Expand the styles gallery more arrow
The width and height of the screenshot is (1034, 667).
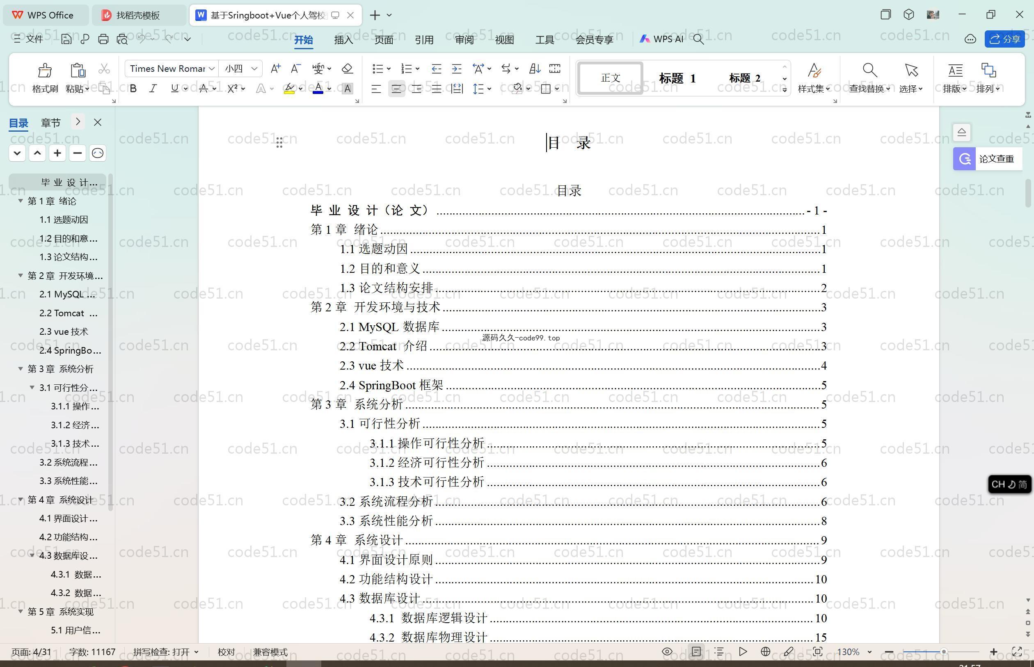point(785,89)
